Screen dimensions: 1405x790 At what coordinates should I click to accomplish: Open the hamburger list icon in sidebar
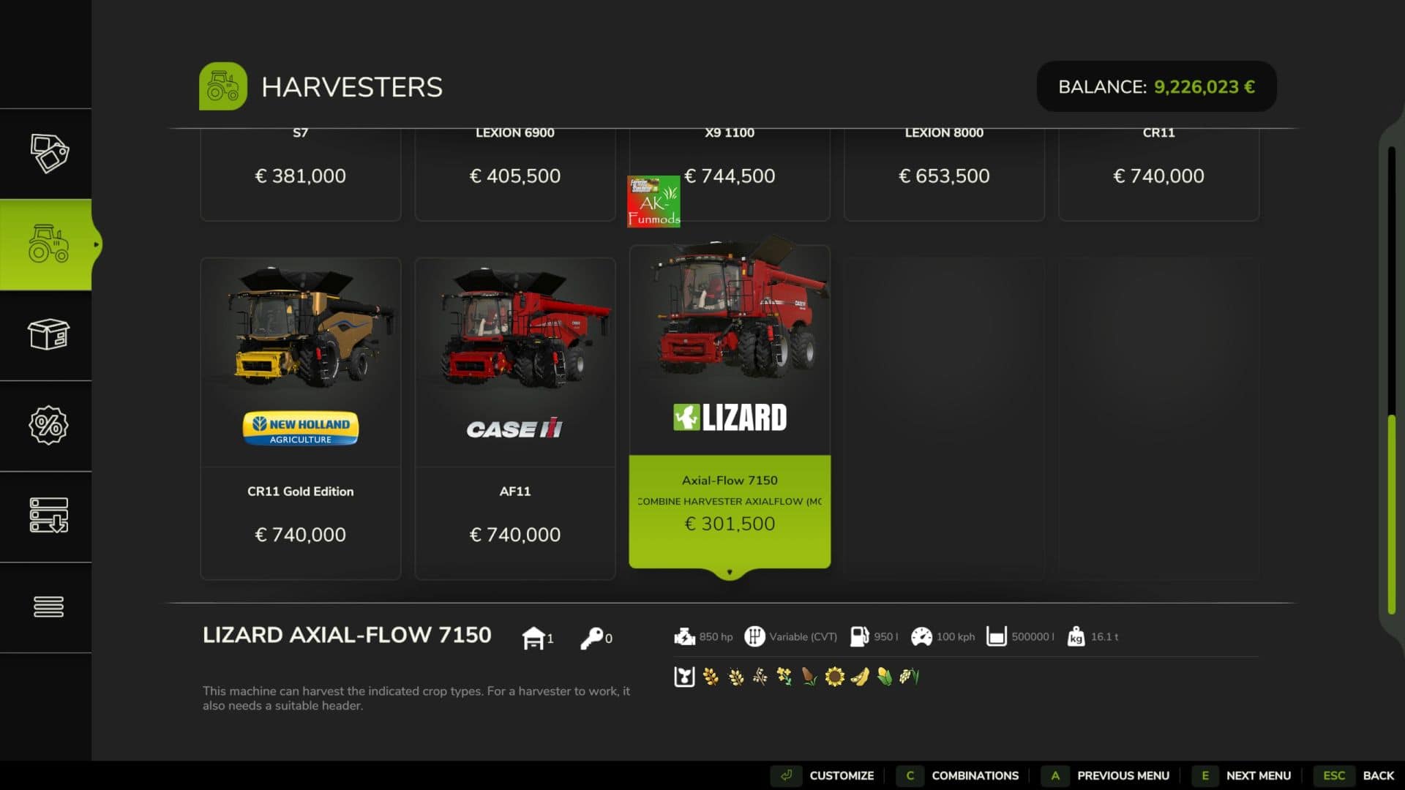[x=48, y=606]
